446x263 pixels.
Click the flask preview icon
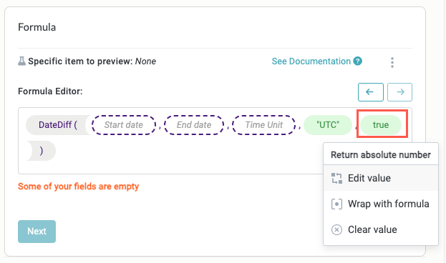tap(21, 61)
